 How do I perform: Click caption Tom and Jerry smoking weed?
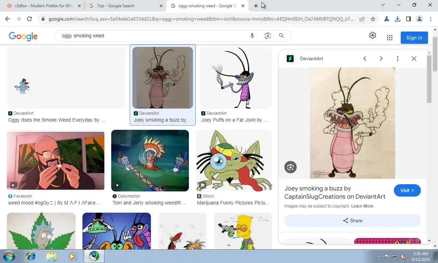[150, 203]
